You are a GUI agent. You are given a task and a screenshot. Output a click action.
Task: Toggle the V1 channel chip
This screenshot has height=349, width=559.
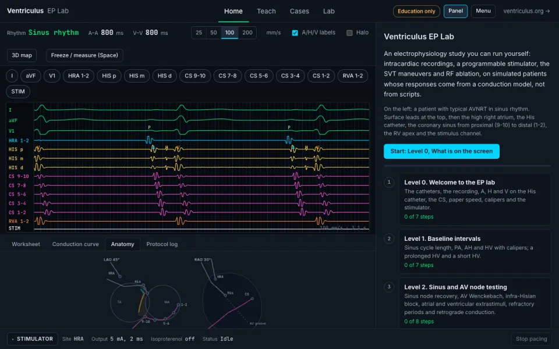click(52, 76)
